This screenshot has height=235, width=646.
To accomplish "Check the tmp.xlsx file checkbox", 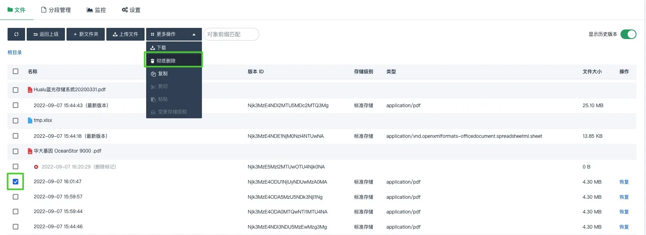I will click(16, 121).
